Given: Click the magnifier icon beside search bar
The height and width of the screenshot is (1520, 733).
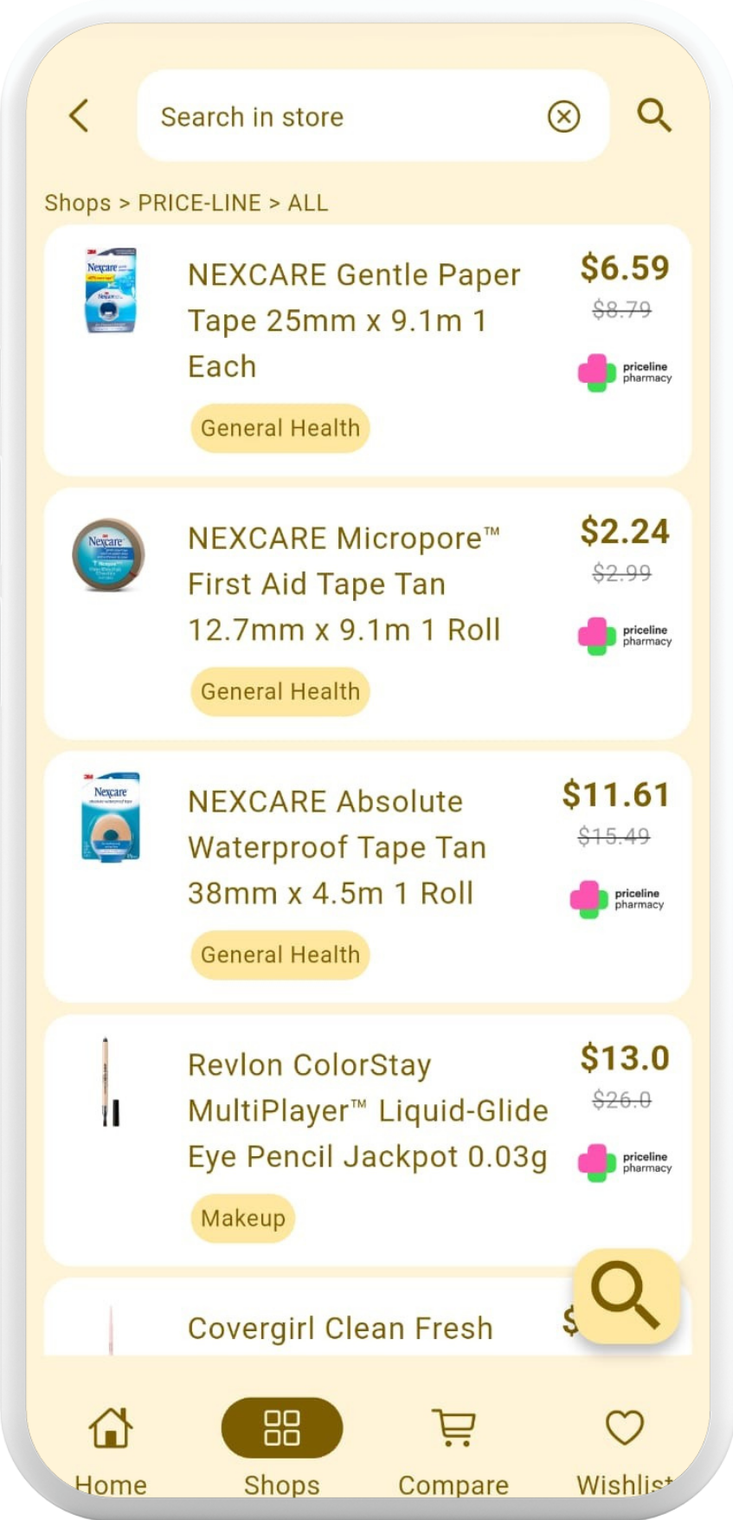Looking at the screenshot, I should (653, 115).
